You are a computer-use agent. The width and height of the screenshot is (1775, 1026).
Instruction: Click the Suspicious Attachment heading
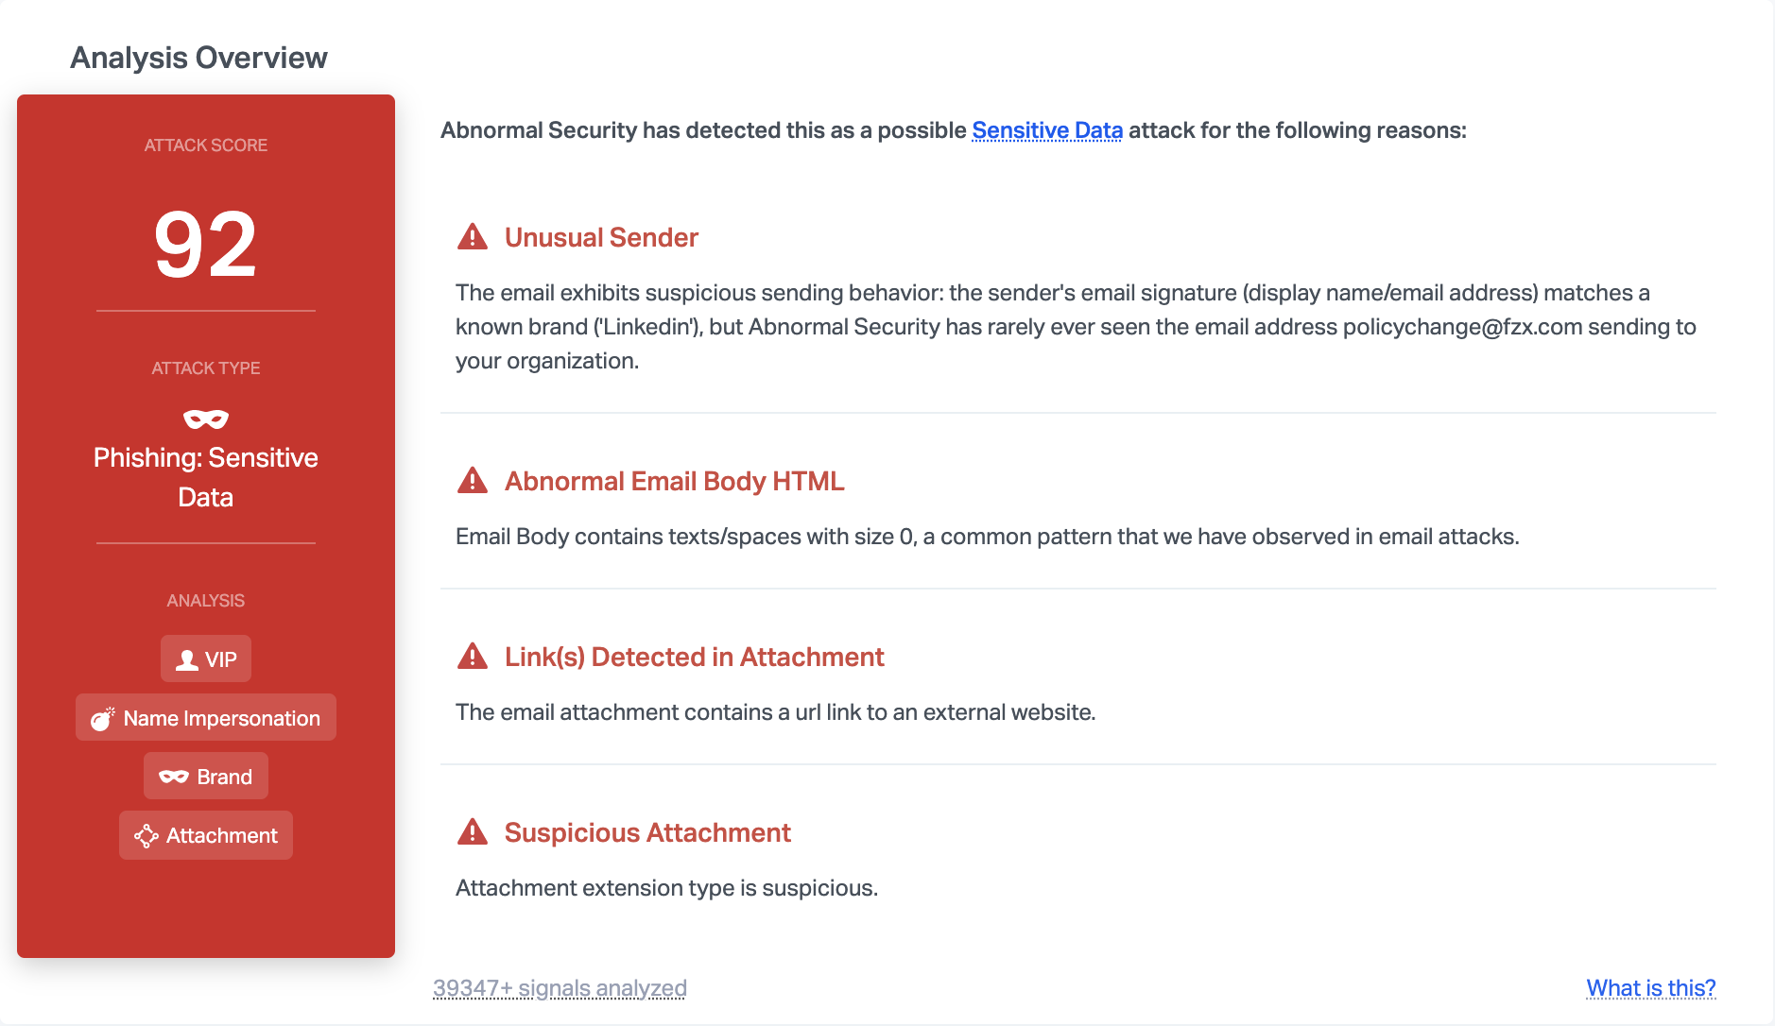pos(647,832)
